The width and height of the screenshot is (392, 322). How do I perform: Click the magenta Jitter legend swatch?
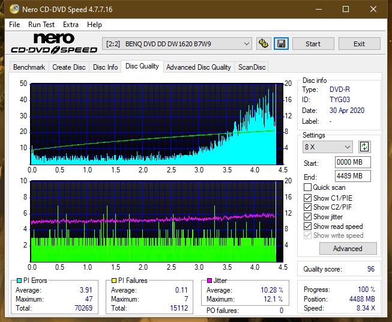(210, 281)
